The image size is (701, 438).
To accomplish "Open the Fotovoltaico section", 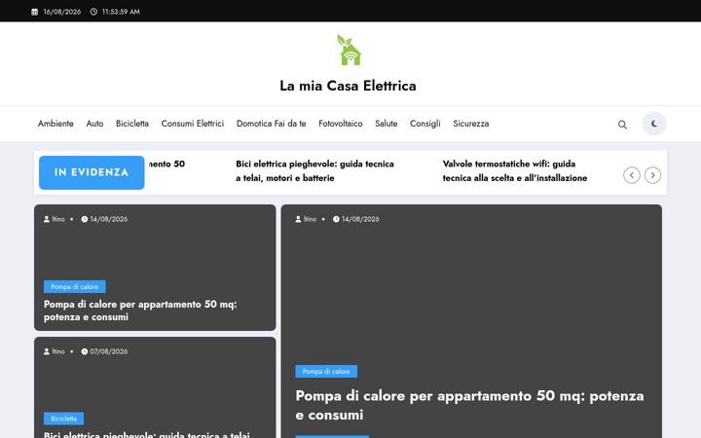I will pyautogui.click(x=340, y=124).
